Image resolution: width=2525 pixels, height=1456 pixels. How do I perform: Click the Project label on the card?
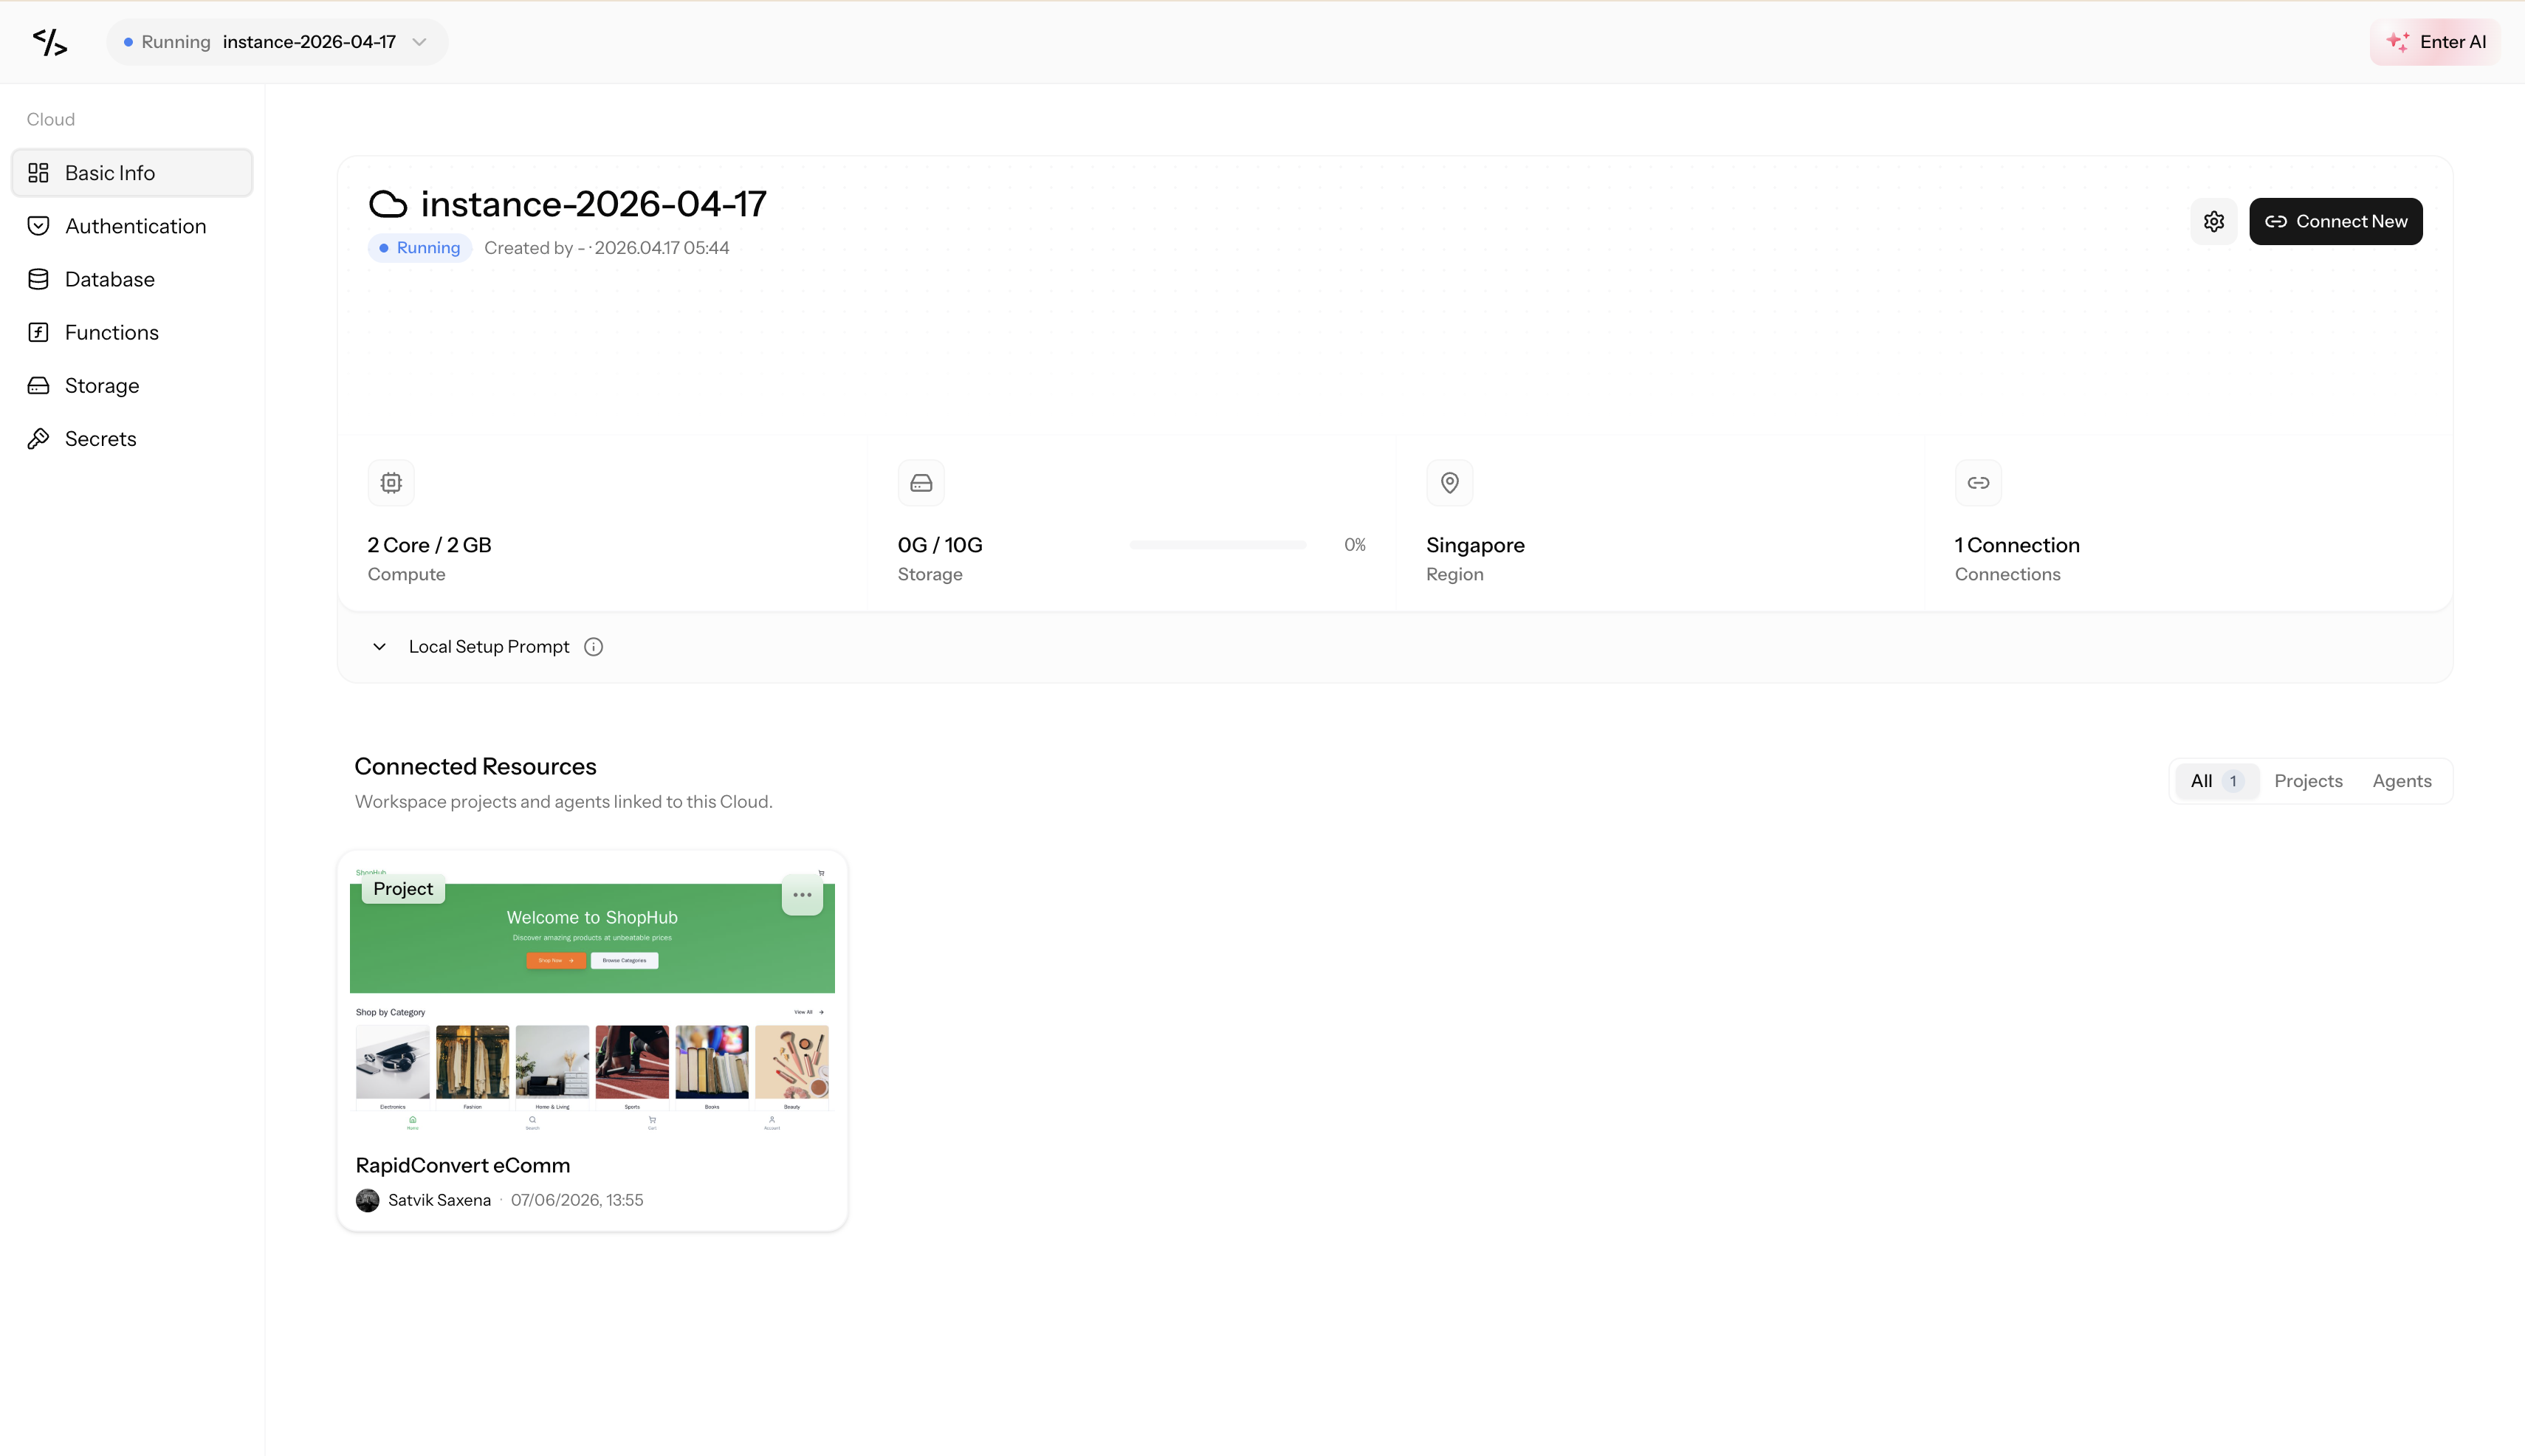coord(403,889)
